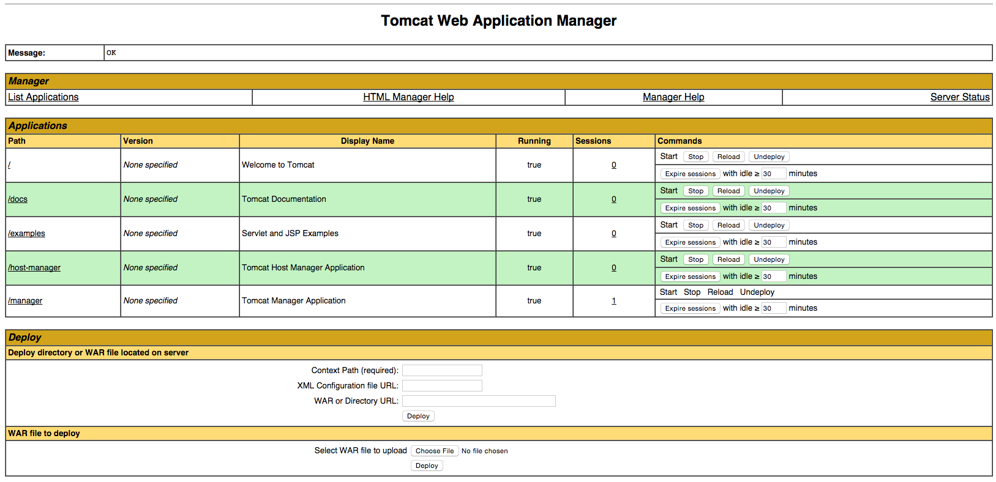This screenshot has height=482, width=996.
Task: Expire sessions for /manager application
Action: (690, 309)
